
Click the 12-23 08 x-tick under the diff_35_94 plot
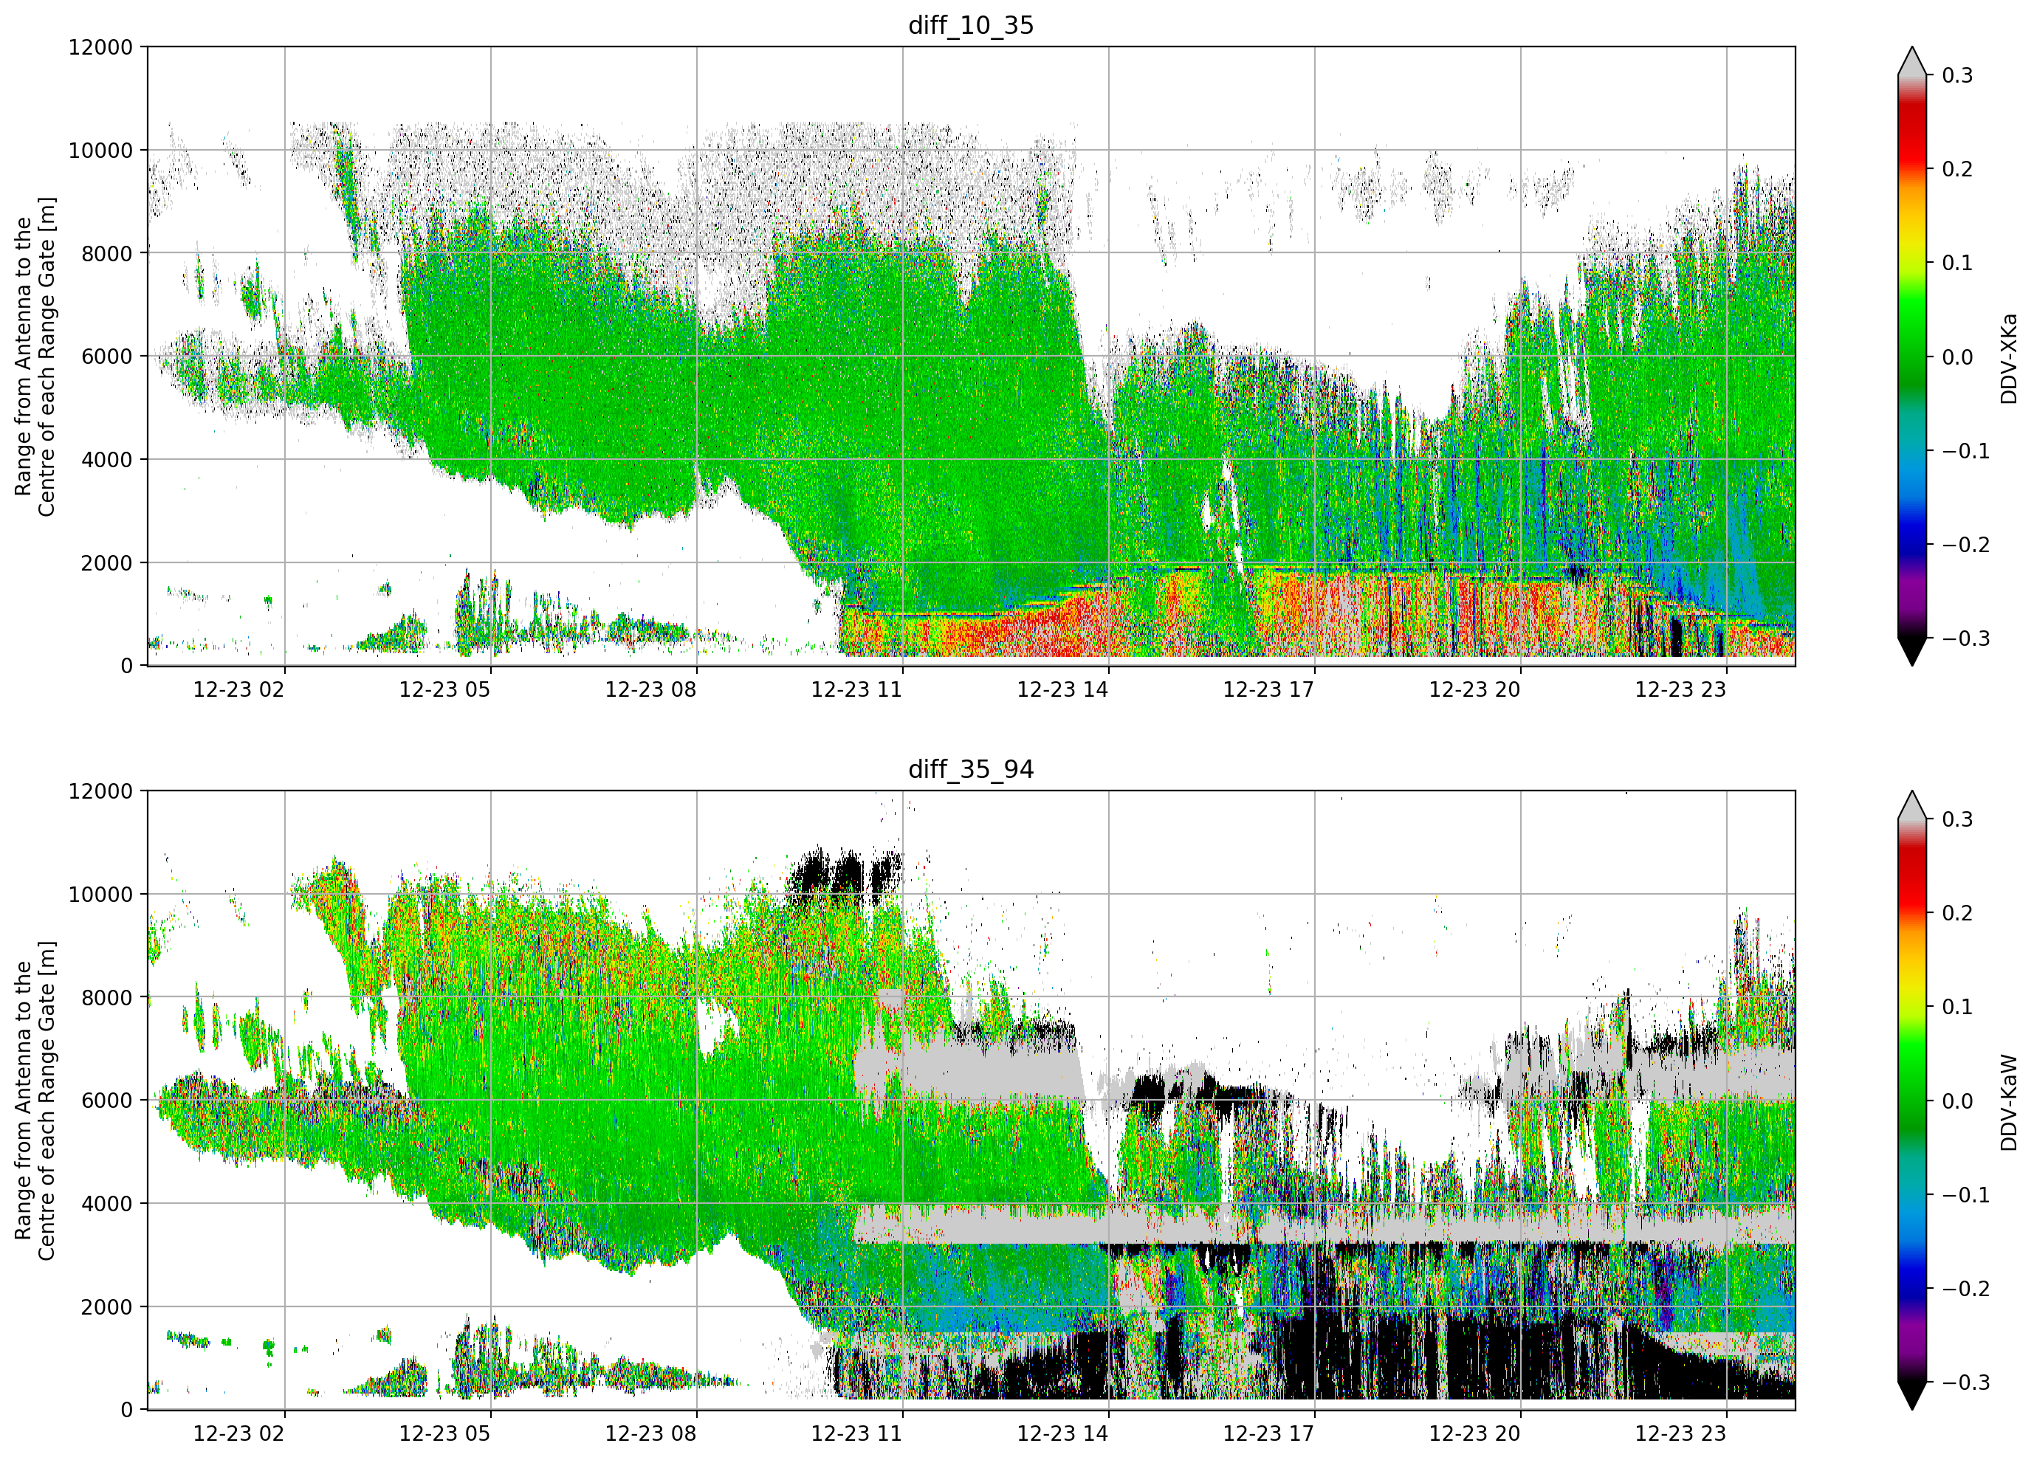[x=651, y=1433]
